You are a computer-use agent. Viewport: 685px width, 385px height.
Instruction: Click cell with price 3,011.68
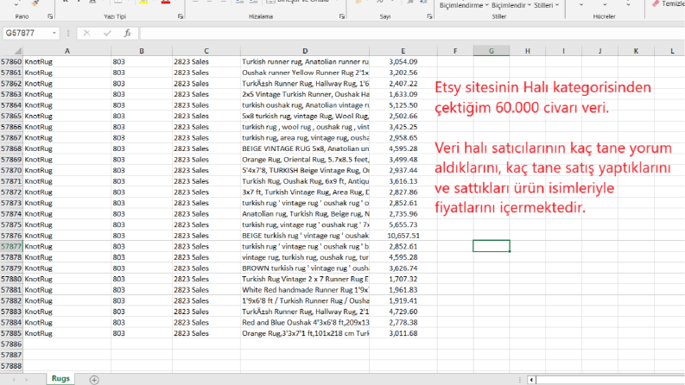[403, 333]
